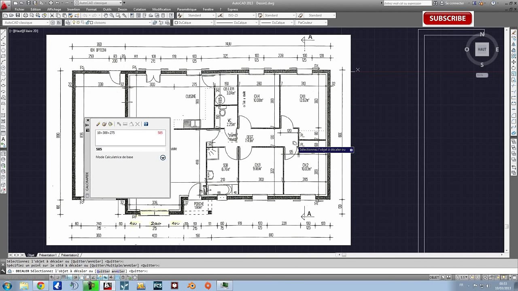Click the Cut scissors icon
Viewport: 518px width, 291px height.
coord(52,15)
